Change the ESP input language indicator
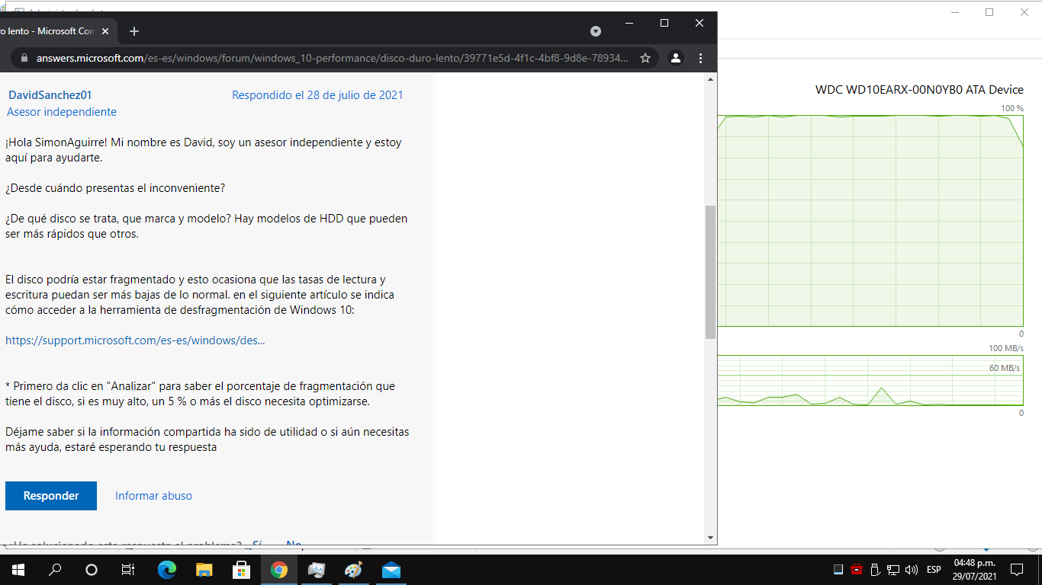 click(x=934, y=570)
